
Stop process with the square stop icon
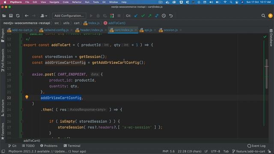pyautogui.click(x=119, y=16)
